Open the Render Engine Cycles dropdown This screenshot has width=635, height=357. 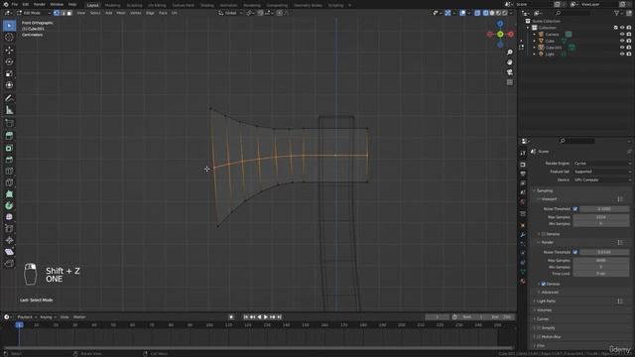tap(602, 163)
